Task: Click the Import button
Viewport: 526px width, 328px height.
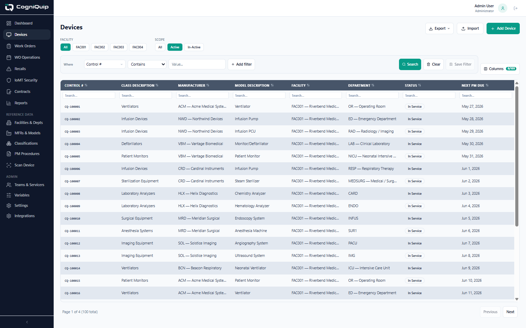Action: pyautogui.click(x=470, y=28)
